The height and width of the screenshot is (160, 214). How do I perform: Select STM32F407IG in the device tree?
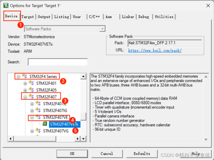click(55, 111)
